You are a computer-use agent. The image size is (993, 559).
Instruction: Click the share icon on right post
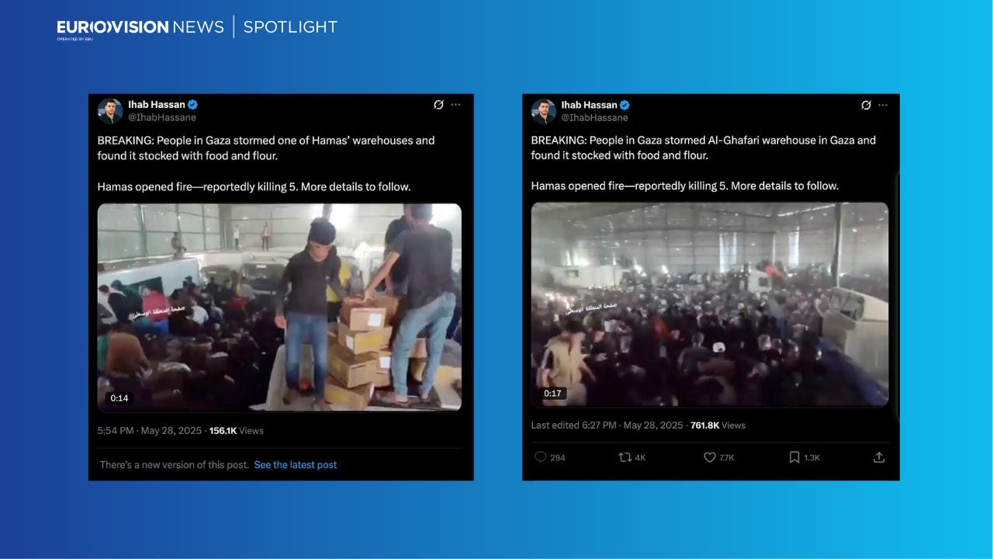click(879, 457)
